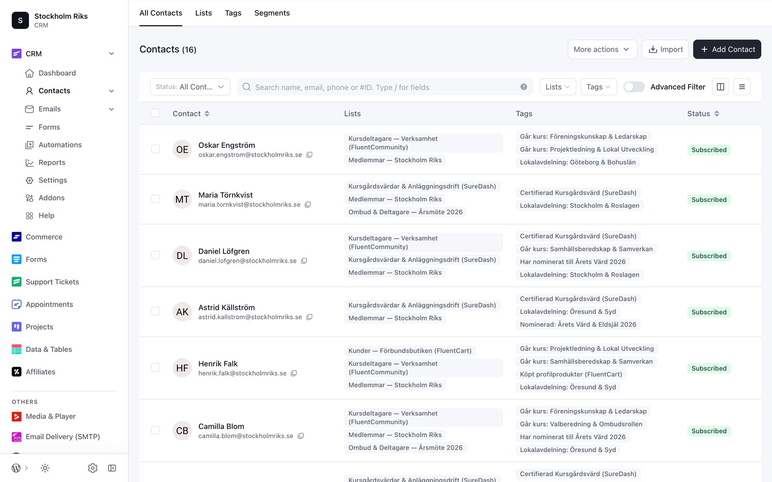
Task: Select the All Contacts tab
Action: (161, 13)
